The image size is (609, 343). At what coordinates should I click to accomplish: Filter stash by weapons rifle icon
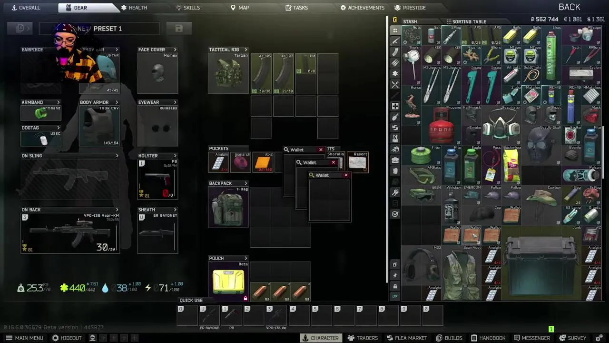pos(395,41)
